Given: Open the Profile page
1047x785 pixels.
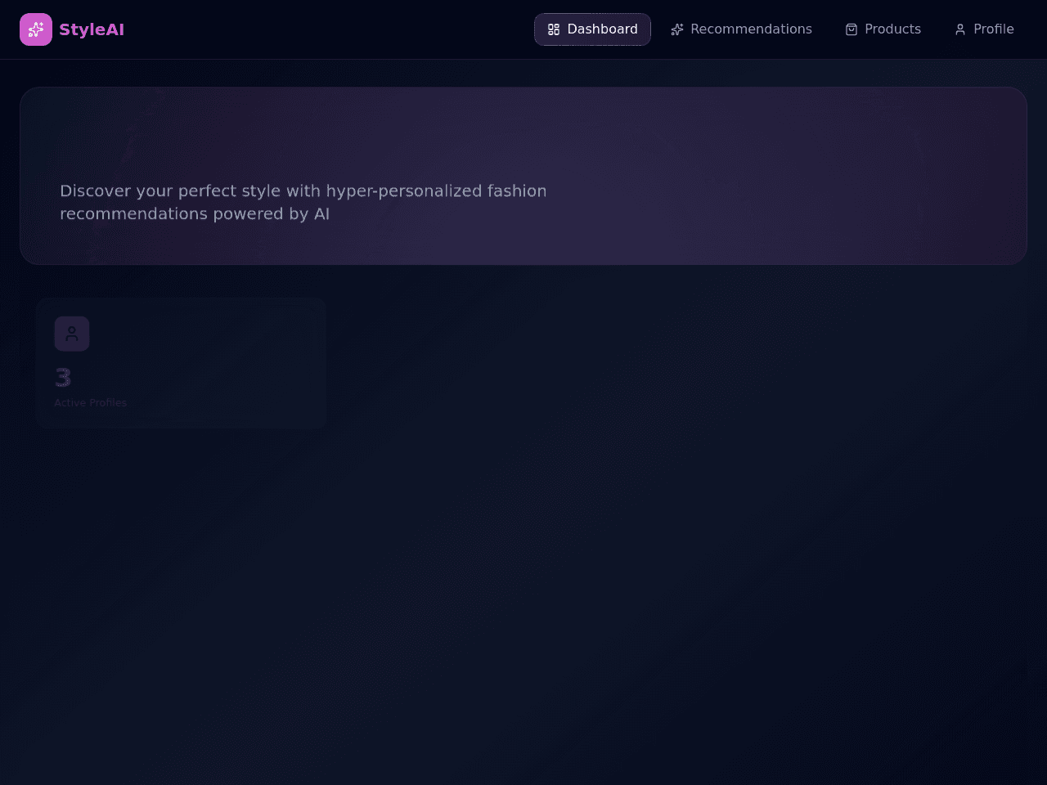Looking at the screenshot, I should coord(984,29).
